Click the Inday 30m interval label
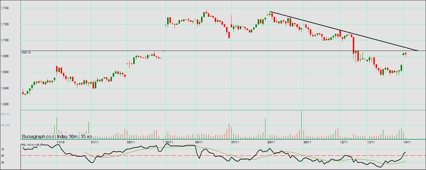This screenshot has width=426, height=170. (68, 137)
